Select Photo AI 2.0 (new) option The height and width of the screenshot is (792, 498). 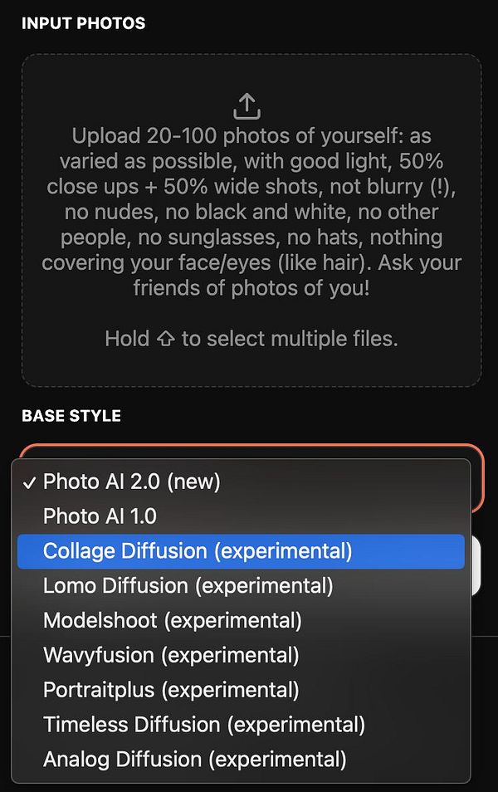131,482
